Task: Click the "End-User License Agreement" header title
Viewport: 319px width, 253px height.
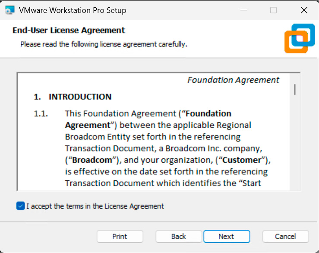Action: pos(69,31)
